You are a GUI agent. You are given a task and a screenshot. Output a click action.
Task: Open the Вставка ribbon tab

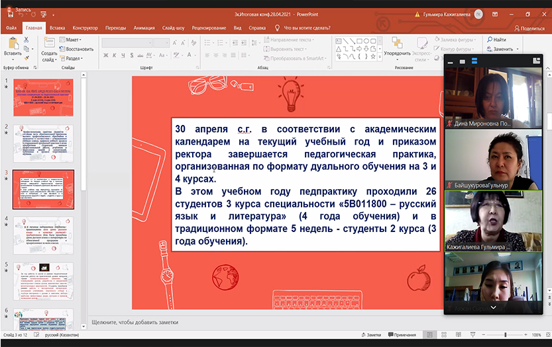[x=57, y=28]
